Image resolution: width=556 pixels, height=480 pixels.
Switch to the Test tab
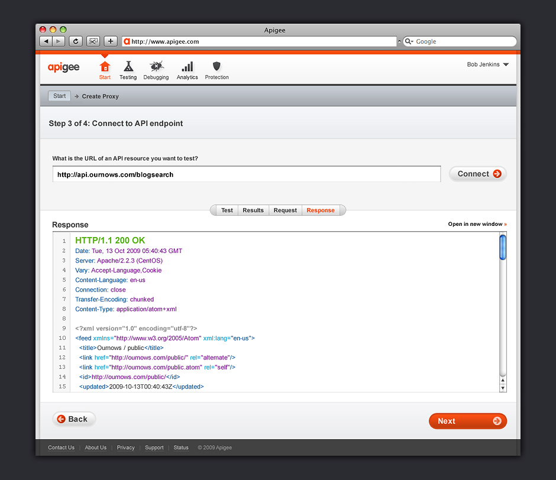[x=227, y=210]
